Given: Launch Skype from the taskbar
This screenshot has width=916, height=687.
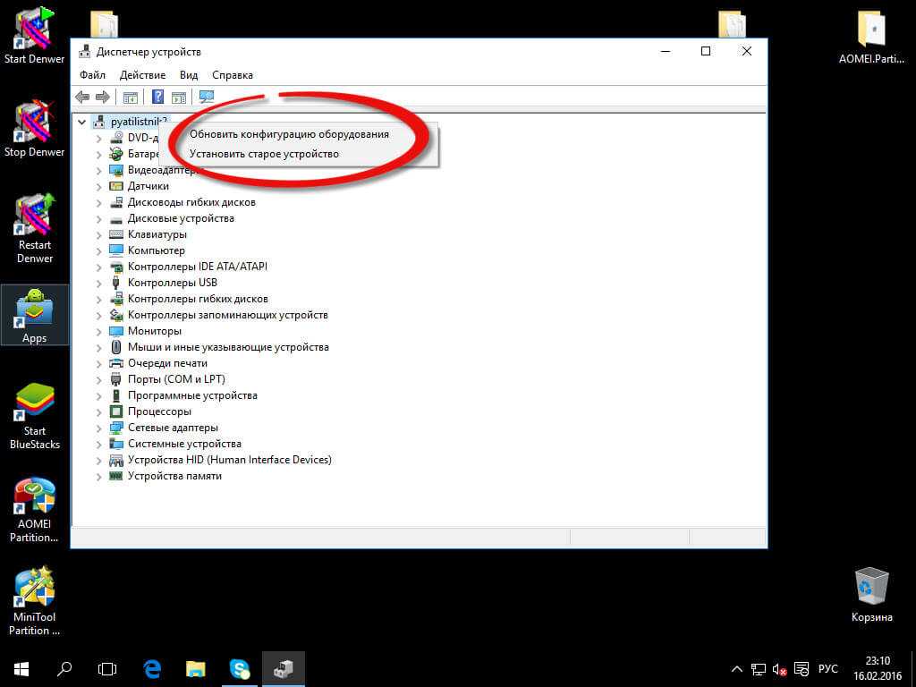Looking at the screenshot, I should click(239, 668).
